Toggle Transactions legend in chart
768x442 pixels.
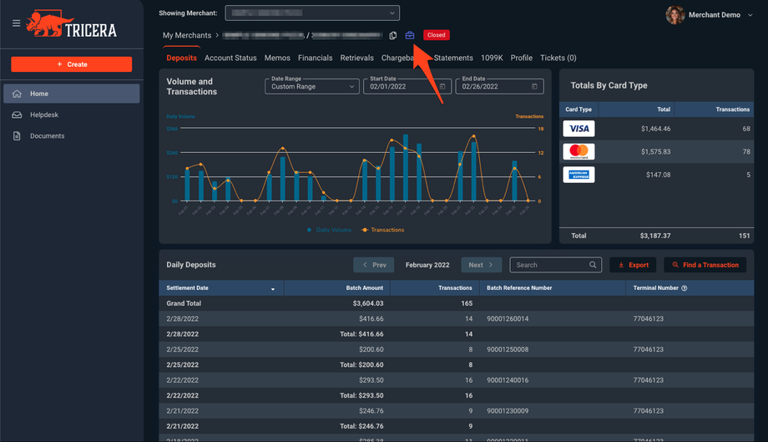pos(383,230)
